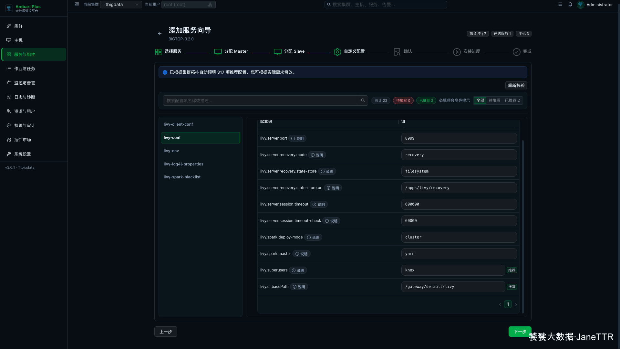This screenshot has width=620, height=349.
Task: Show 说明 for livy.server.recovery.mode
Action: tap(317, 155)
